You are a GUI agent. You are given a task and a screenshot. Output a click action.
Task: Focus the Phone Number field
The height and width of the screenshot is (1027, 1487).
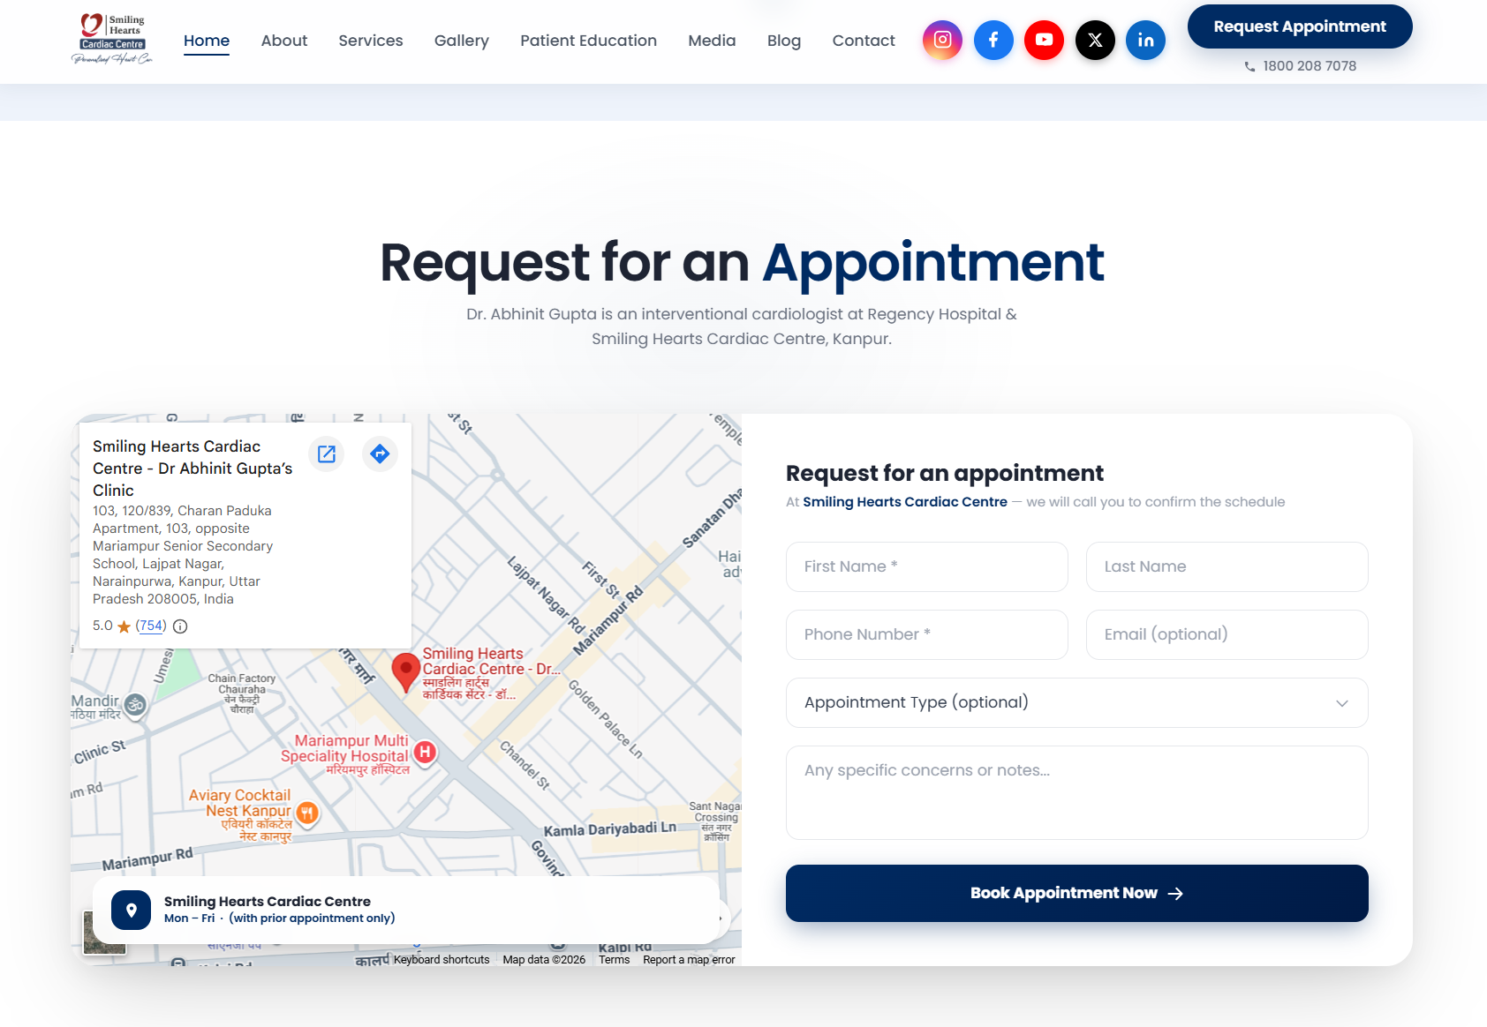927,634
